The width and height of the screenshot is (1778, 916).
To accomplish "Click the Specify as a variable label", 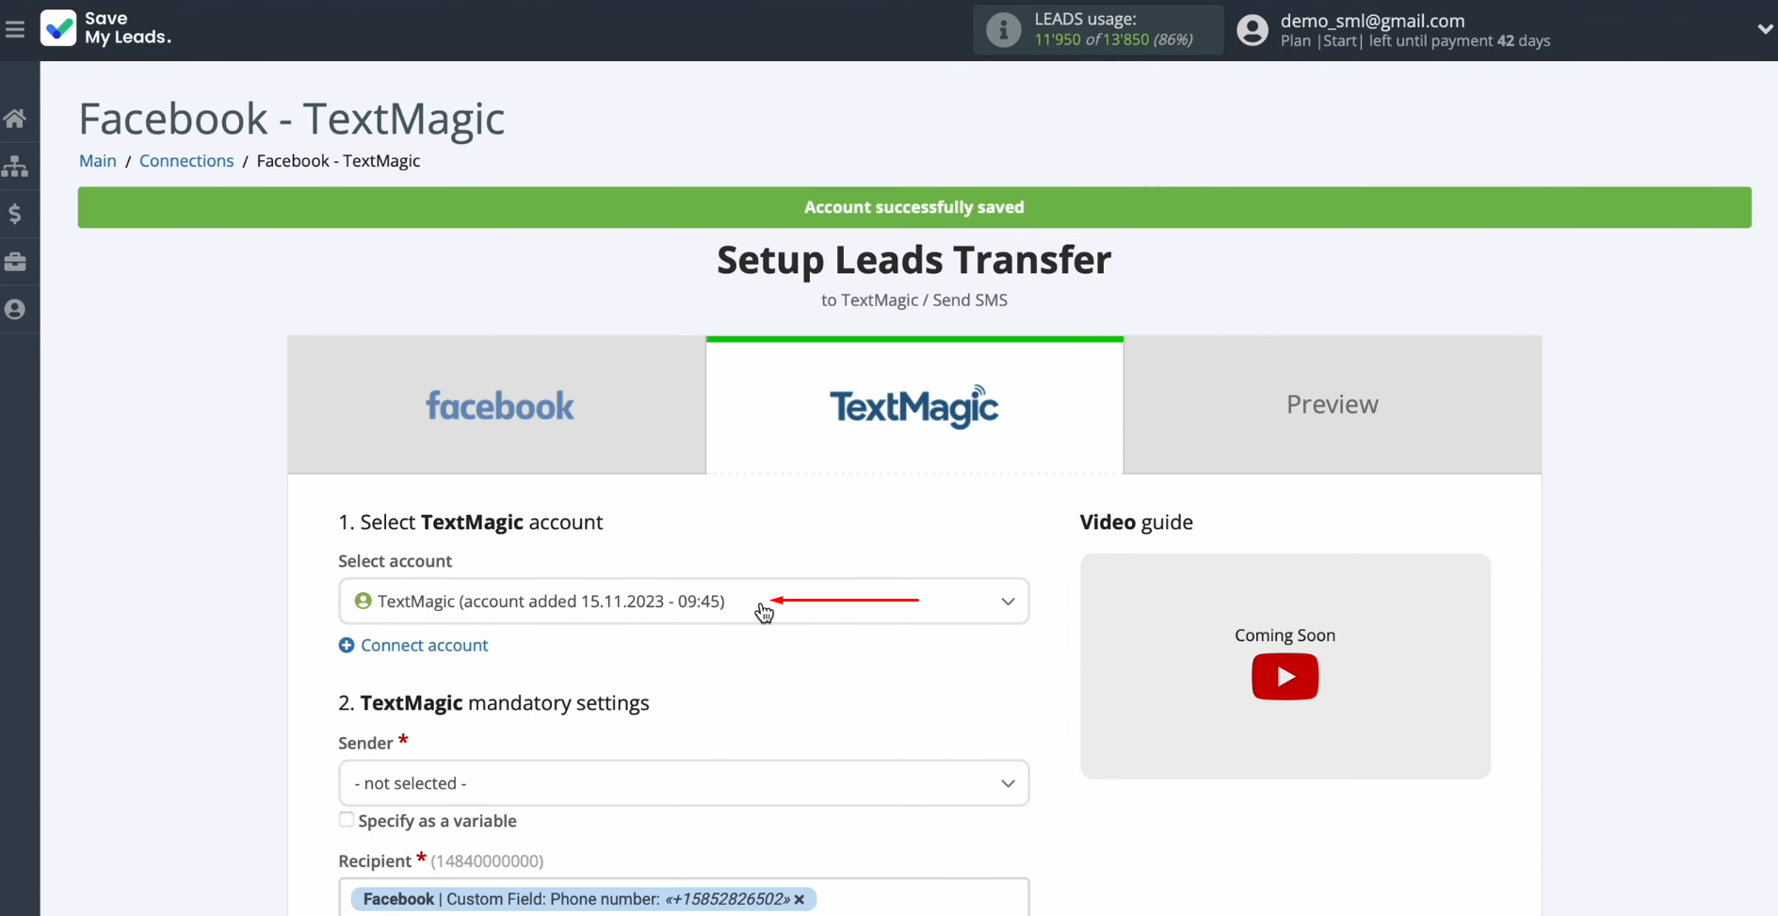I will (437, 821).
